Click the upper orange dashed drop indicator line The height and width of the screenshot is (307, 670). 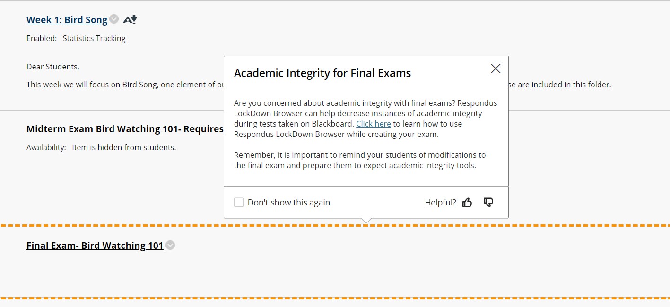(95, 226)
